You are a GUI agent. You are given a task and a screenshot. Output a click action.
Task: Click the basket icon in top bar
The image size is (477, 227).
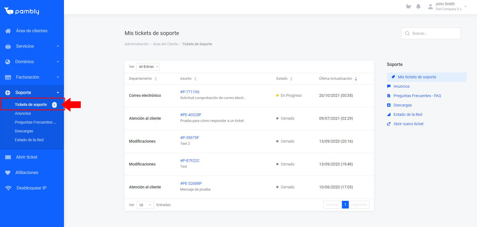tap(408, 6)
